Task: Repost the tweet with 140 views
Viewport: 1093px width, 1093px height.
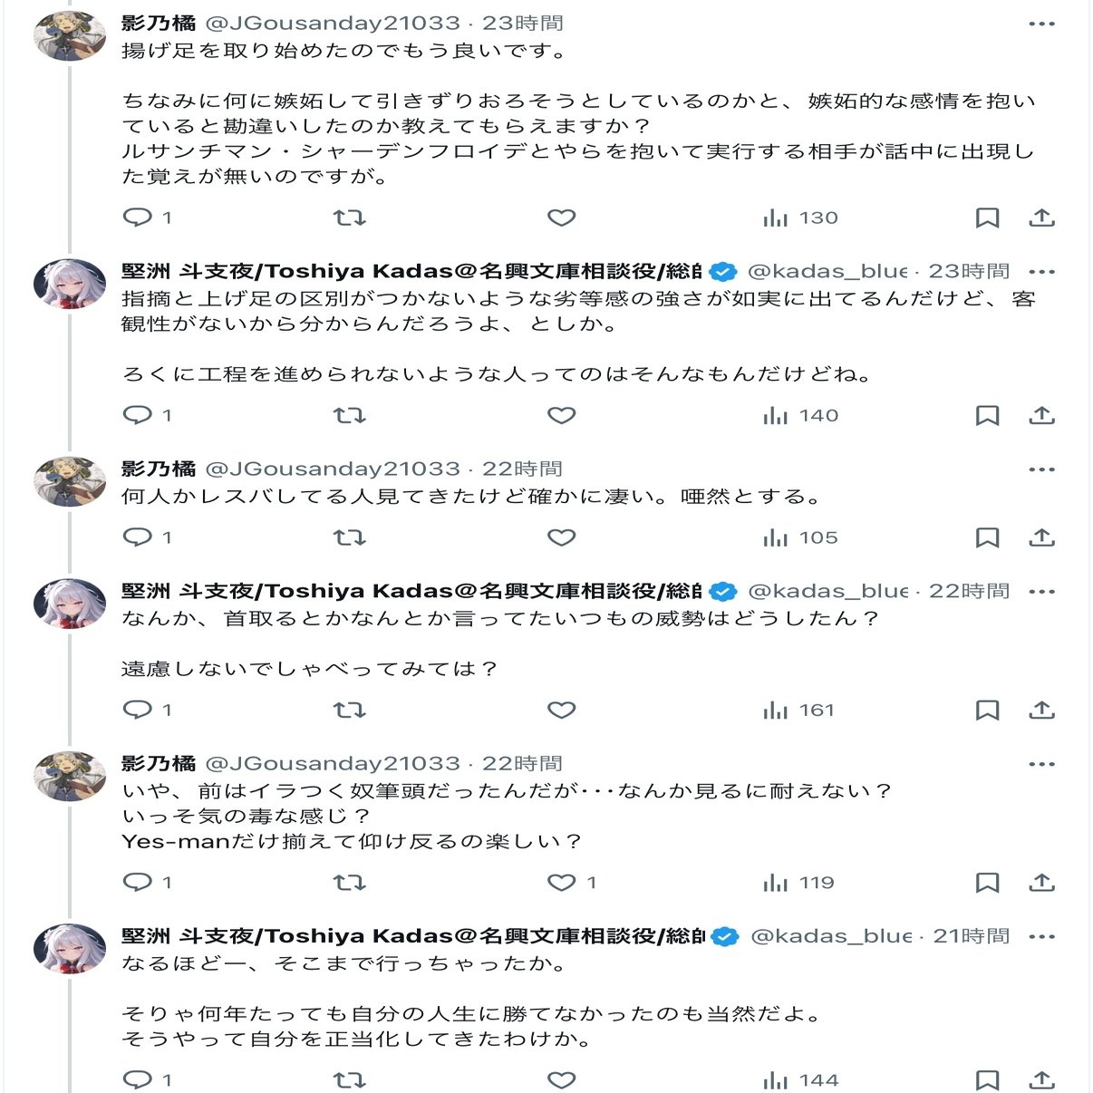Action: (349, 415)
